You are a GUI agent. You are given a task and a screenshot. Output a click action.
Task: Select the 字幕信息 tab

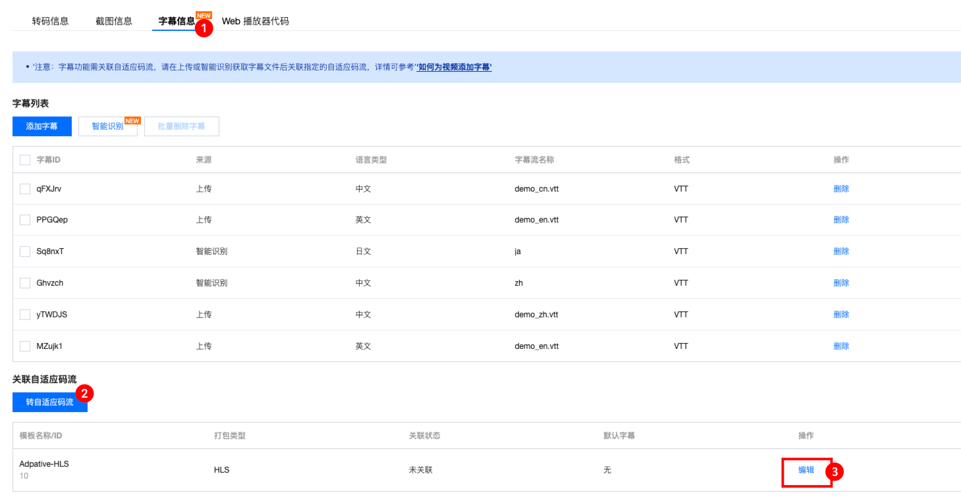tap(177, 21)
